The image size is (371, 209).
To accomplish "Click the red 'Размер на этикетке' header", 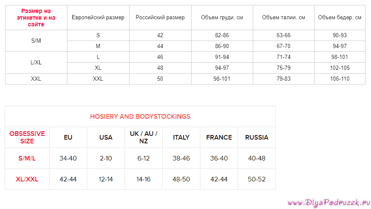I will tap(36, 18).
